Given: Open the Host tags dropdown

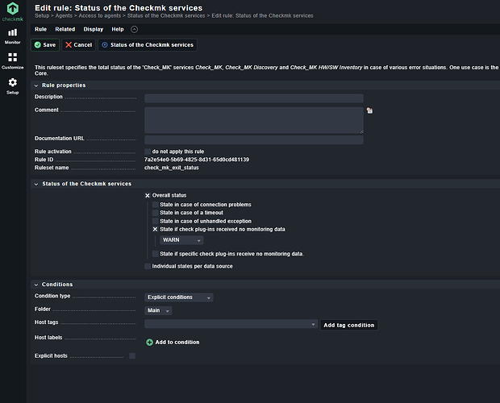Looking at the screenshot, I should tap(231, 324).
